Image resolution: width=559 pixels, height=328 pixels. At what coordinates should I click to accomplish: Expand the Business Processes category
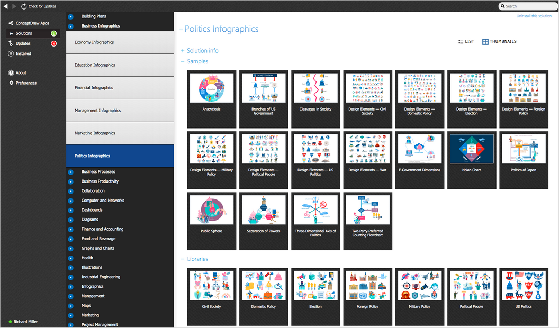[x=70, y=172]
